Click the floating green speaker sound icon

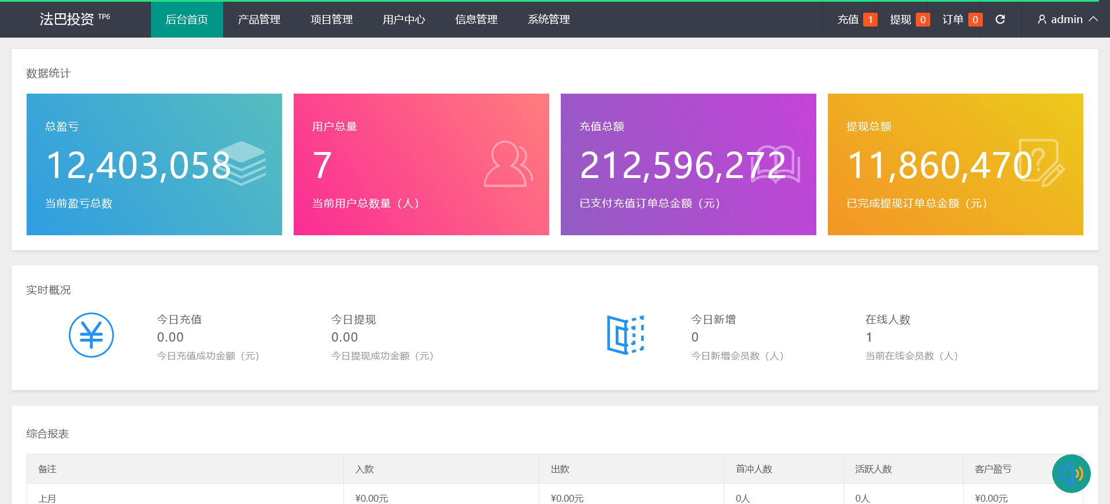coord(1071,473)
